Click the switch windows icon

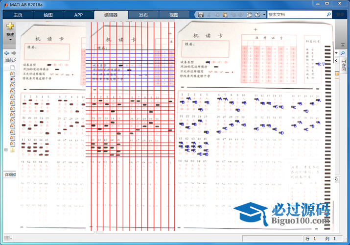249,15
